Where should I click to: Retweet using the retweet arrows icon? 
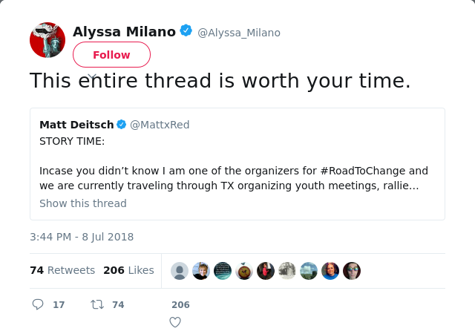[97, 304]
